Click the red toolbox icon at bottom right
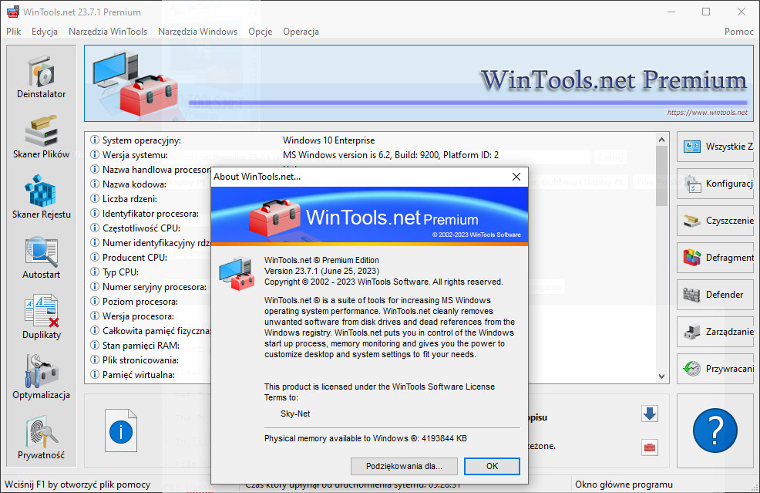Viewport: 760px width, 493px height. [650, 447]
